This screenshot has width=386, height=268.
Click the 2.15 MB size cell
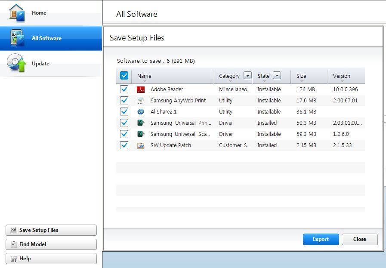point(306,145)
